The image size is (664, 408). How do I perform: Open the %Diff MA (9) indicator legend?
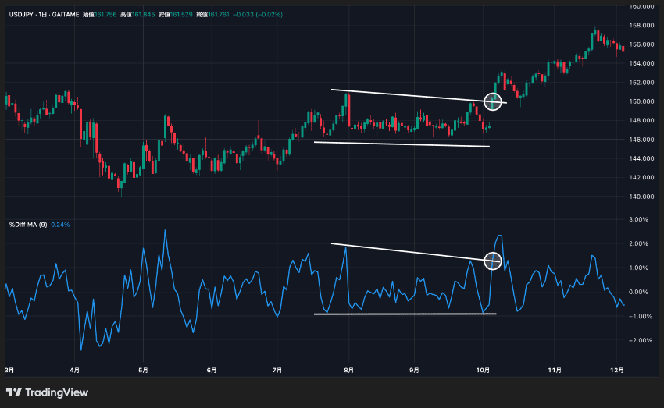(28, 225)
